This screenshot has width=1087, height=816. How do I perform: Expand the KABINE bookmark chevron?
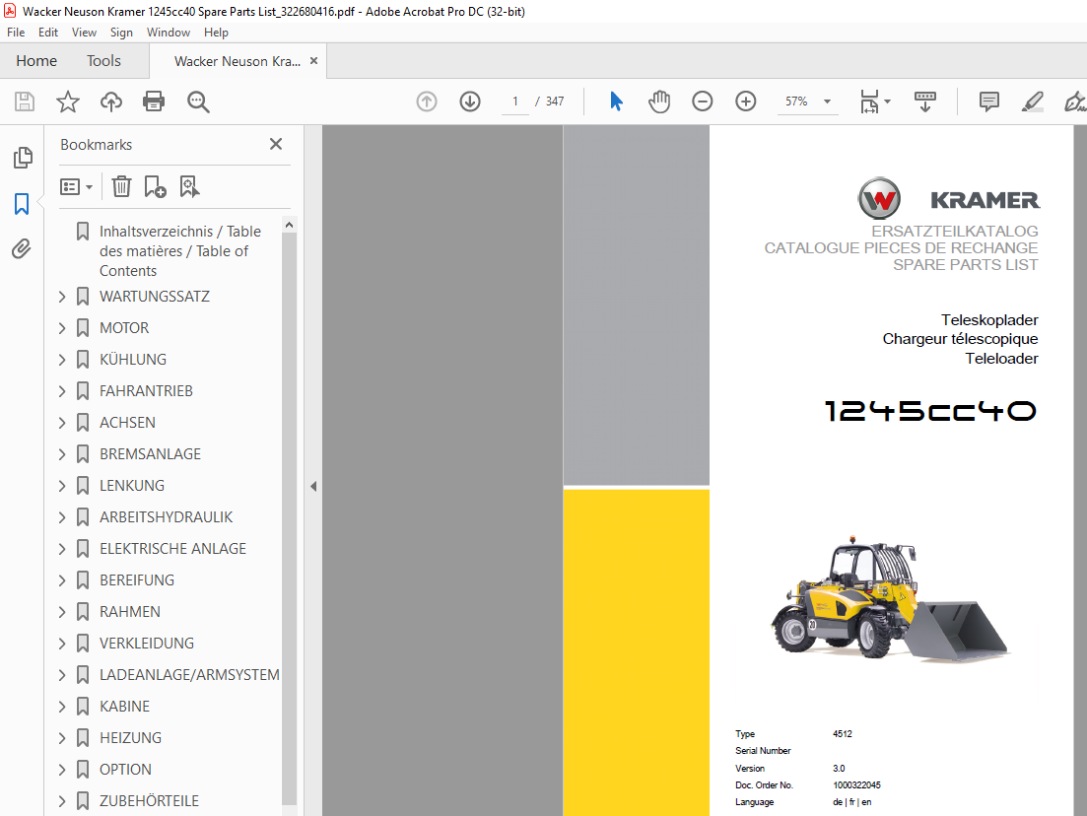tap(62, 707)
